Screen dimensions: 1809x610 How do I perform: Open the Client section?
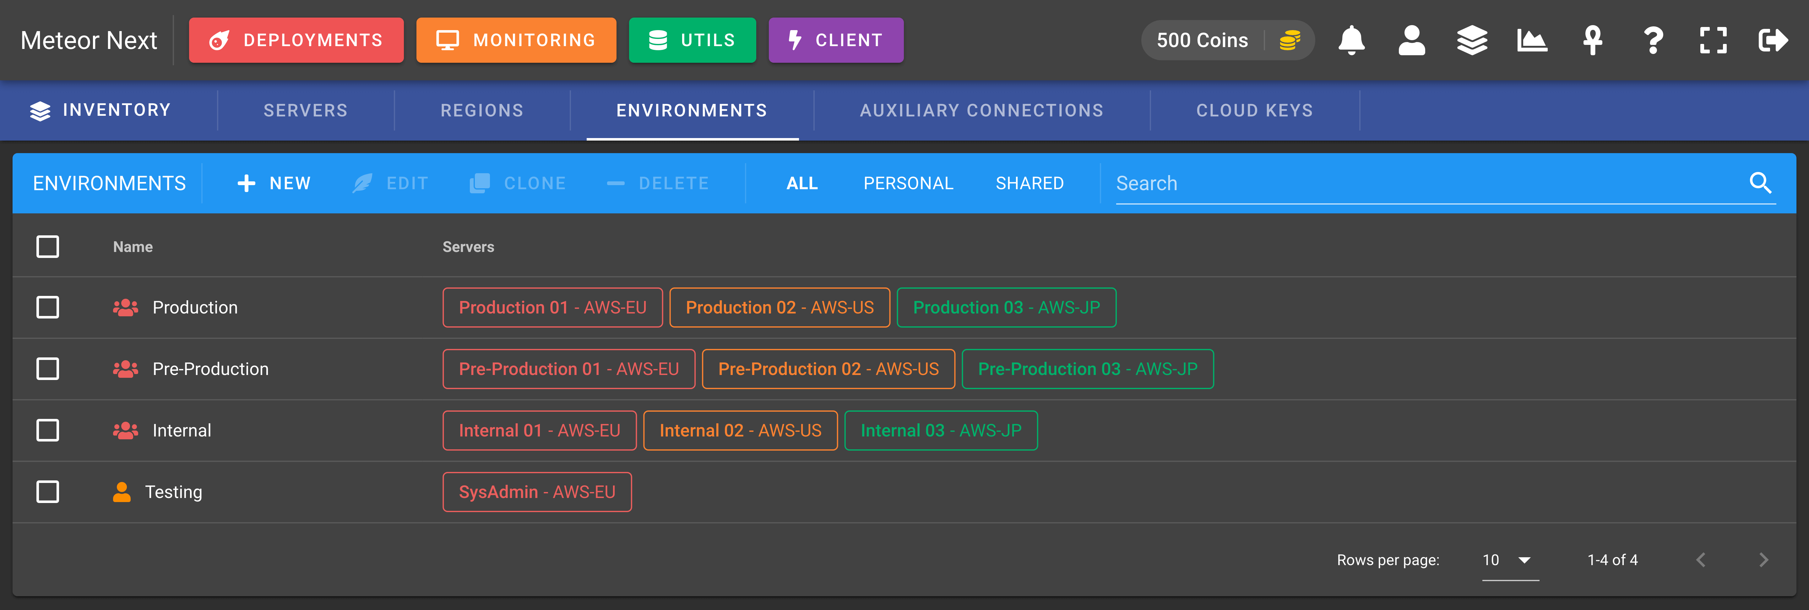pos(836,40)
